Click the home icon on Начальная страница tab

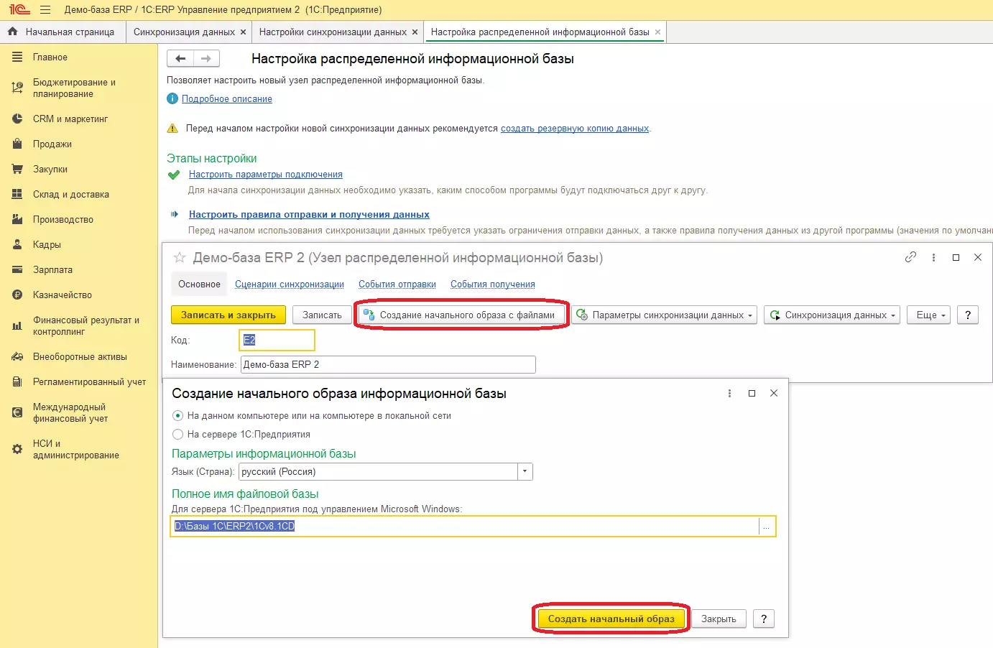point(12,32)
